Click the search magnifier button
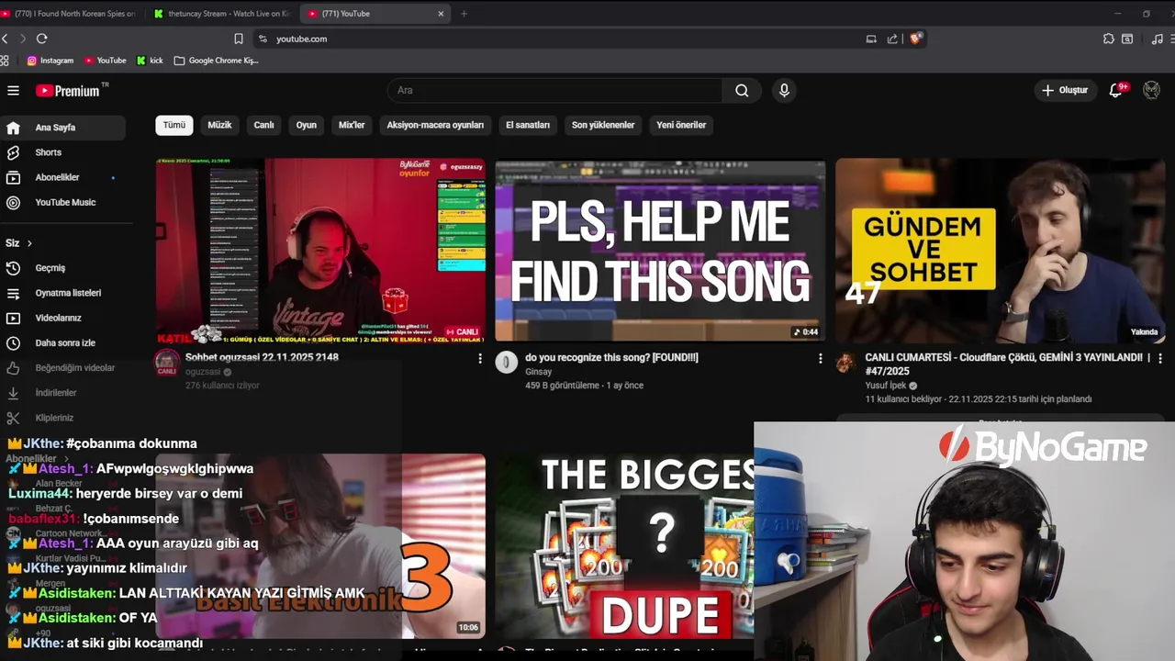 (x=742, y=90)
